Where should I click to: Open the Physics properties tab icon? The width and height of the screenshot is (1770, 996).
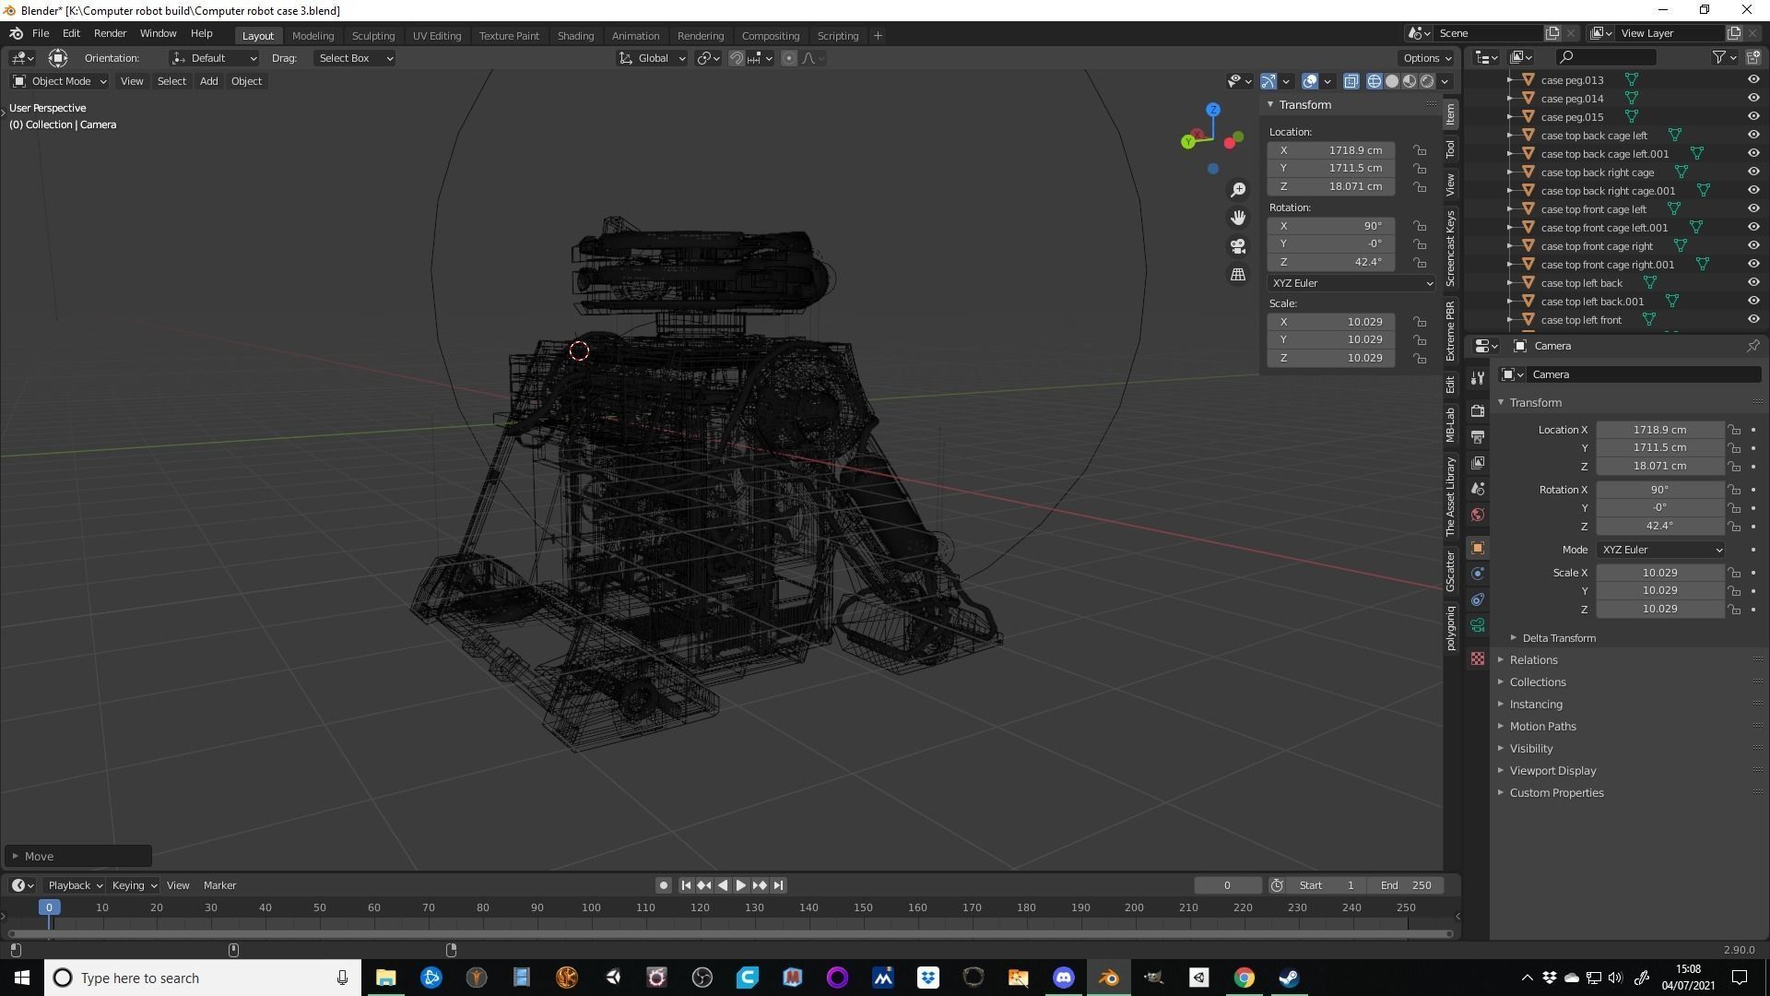pos(1478,574)
